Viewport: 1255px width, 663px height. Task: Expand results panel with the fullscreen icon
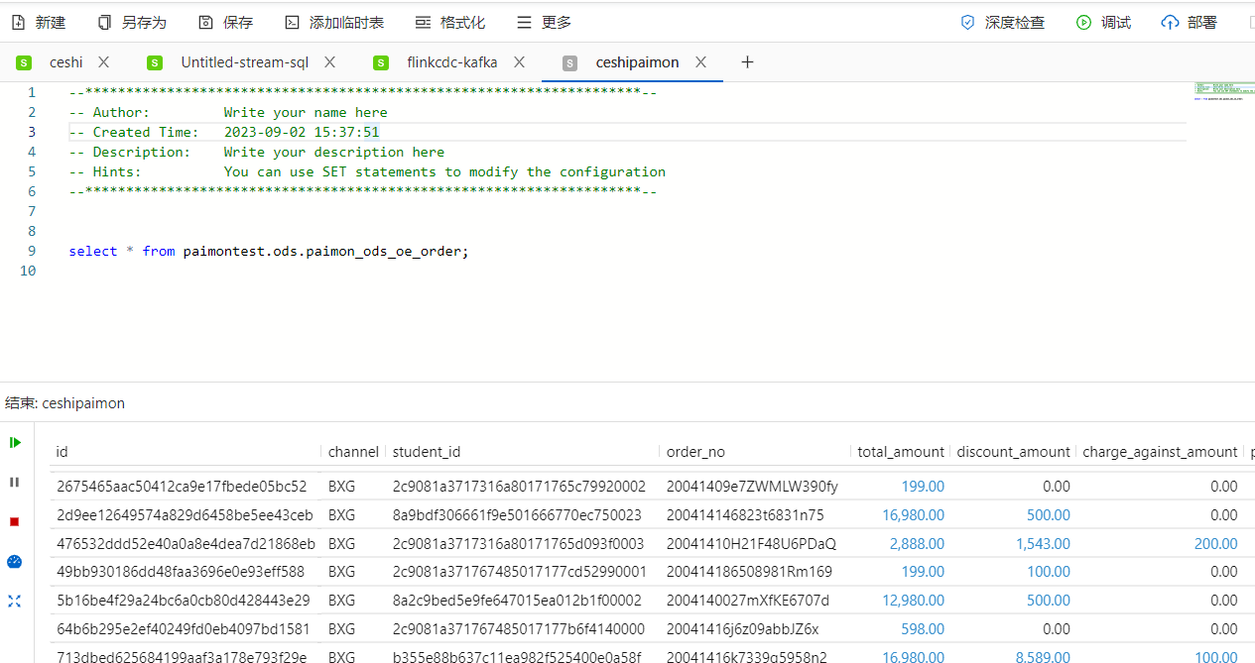point(15,601)
